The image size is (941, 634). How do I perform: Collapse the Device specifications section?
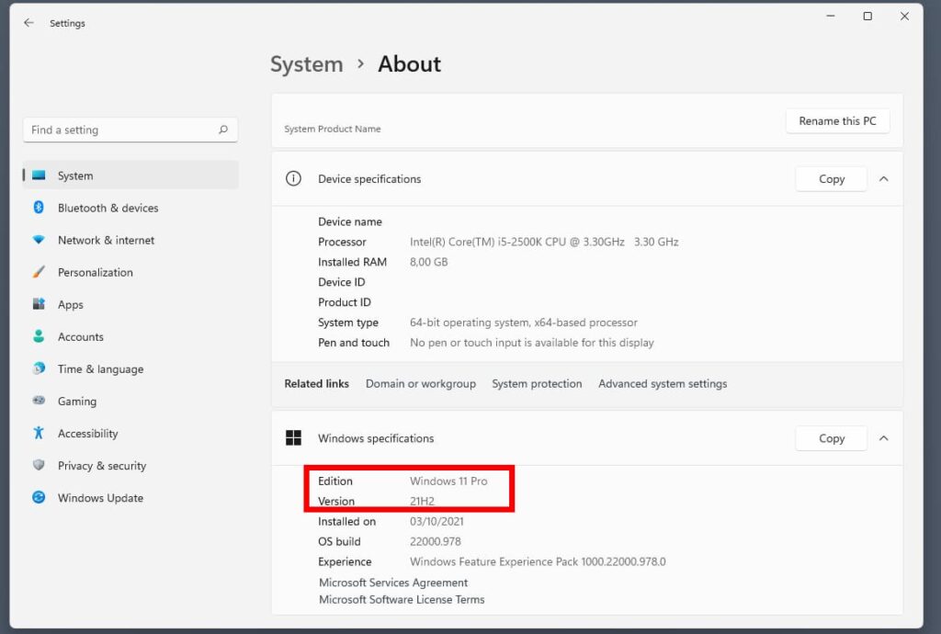point(883,179)
